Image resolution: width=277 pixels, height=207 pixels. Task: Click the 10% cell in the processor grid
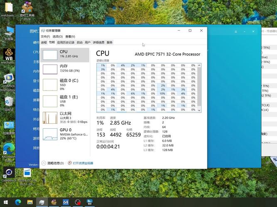click(x=162, y=94)
